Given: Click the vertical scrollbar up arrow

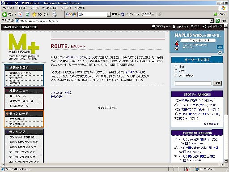Looking at the screenshot, I should (226, 26).
